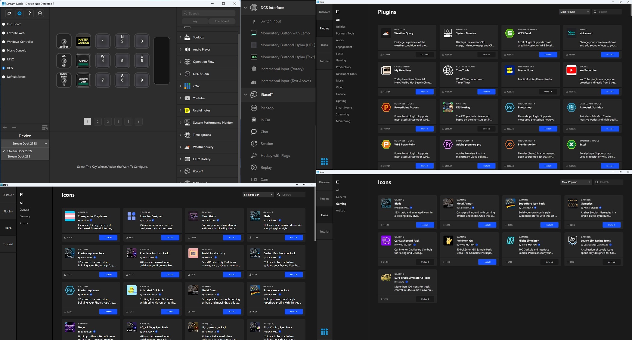Click the copy profile icon in Stream Dock toolbar
This screenshot has width=632, height=340.
pyautogui.click(x=9, y=14)
